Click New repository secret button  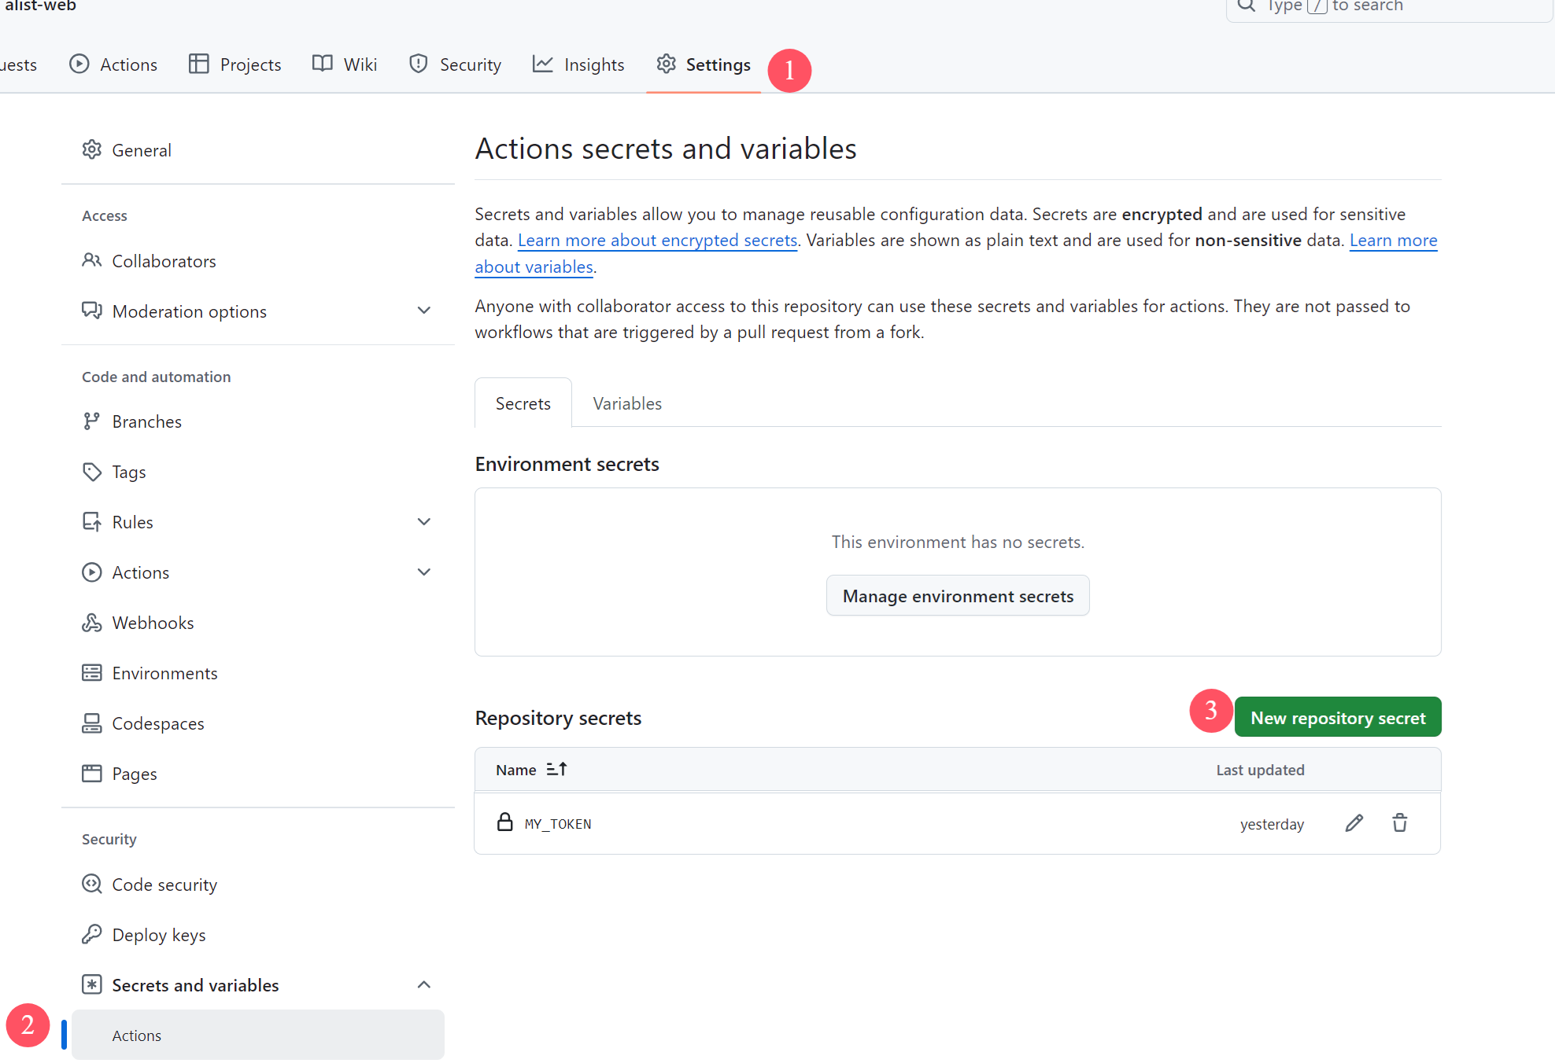tap(1338, 717)
